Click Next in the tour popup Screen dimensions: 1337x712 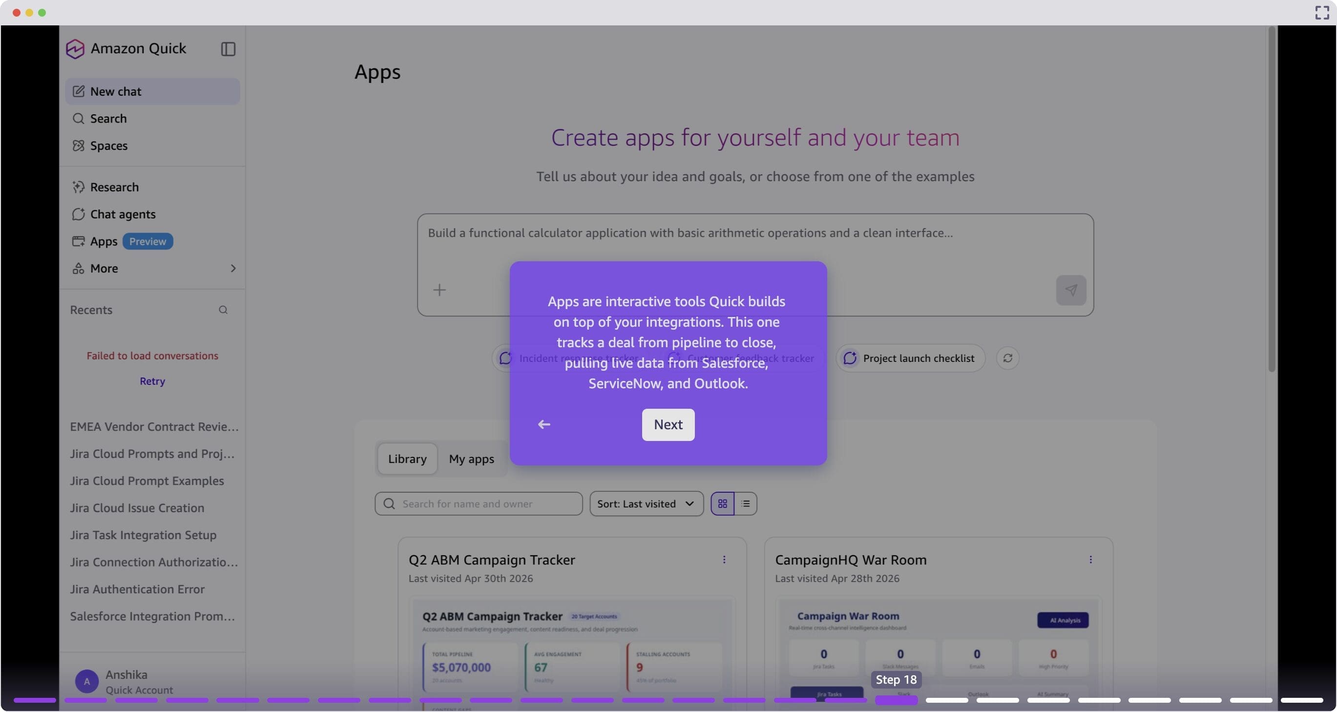[668, 424]
